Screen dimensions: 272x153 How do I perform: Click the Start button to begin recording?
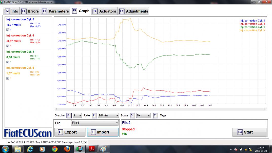[249, 132]
